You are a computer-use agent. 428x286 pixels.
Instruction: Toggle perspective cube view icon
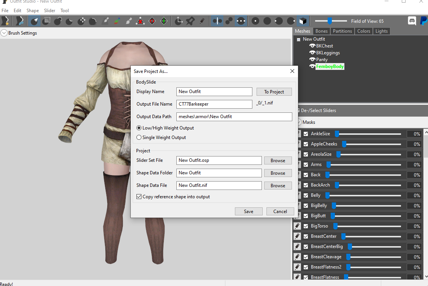pyautogui.click(x=303, y=21)
